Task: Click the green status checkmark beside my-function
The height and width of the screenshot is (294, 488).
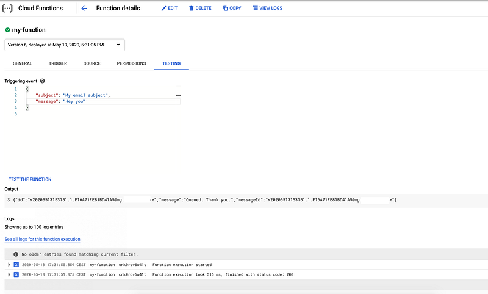Action: [x=7, y=30]
